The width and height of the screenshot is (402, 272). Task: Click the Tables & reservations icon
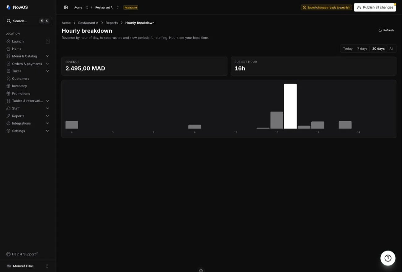click(x=8, y=101)
